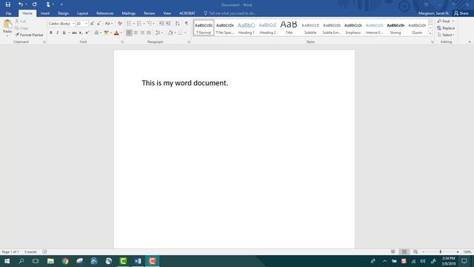Open the font size dropdown
Image resolution: width=474 pixels, height=267 pixels.
pos(86,24)
